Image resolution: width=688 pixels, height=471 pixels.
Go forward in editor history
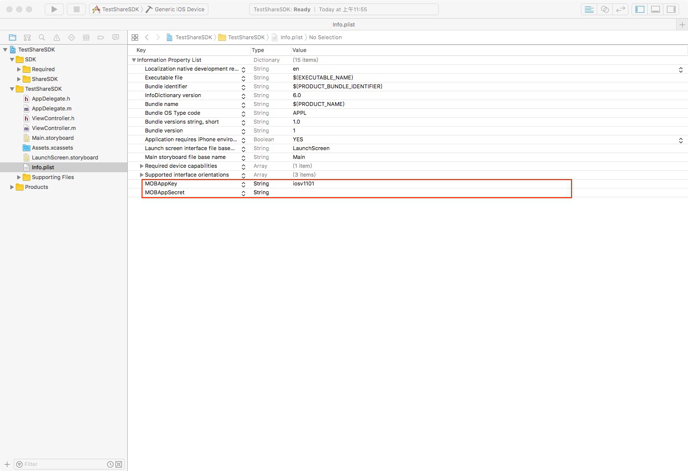click(158, 37)
